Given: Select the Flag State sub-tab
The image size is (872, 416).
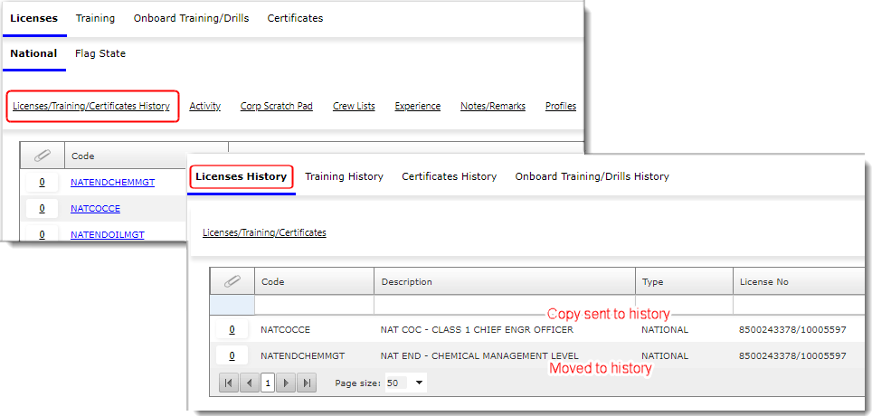Looking at the screenshot, I should point(100,53).
